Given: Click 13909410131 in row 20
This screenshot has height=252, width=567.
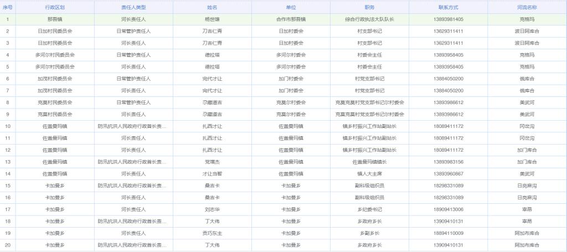Looking at the screenshot, I should click(x=448, y=245).
